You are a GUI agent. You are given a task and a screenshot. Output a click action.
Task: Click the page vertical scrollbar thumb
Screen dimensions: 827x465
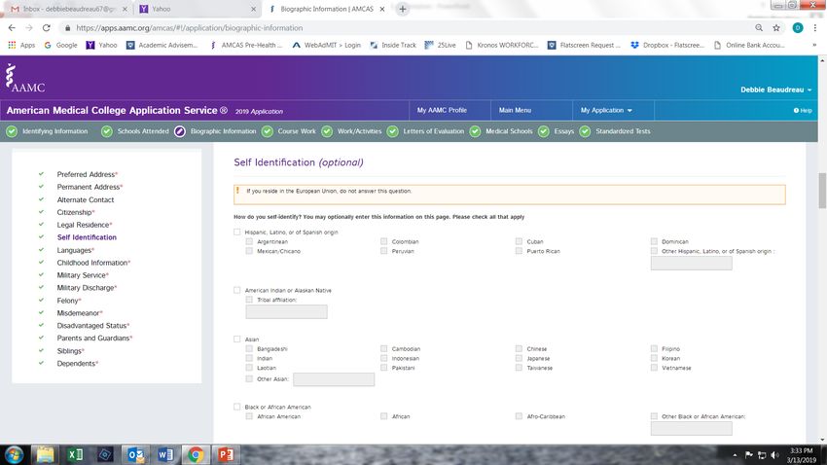[x=822, y=191]
